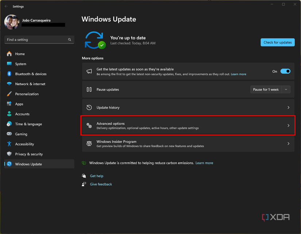Click the 'Pause updates' label
The height and width of the screenshot is (234, 301).
[108, 89]
